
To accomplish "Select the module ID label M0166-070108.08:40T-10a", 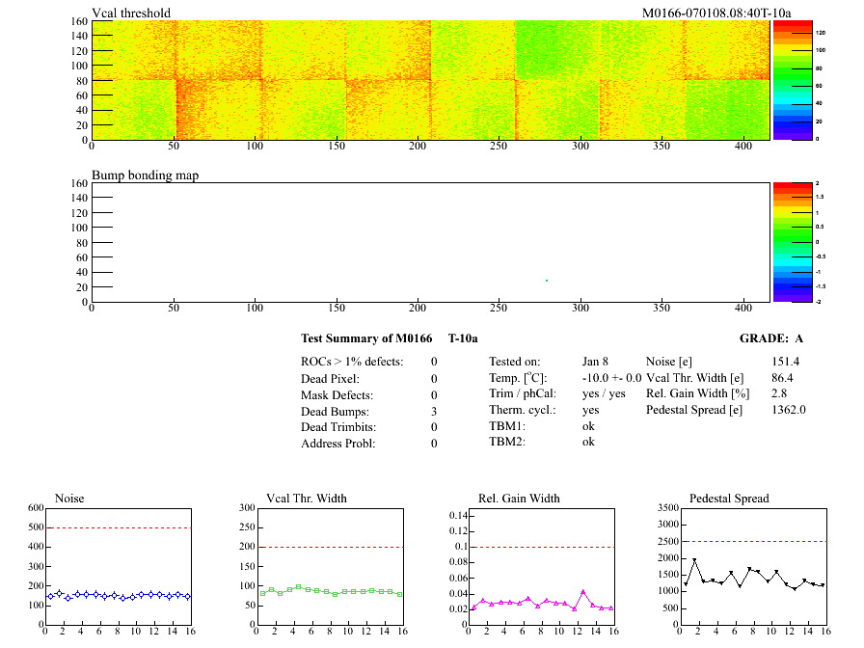I will click(716, 13).
